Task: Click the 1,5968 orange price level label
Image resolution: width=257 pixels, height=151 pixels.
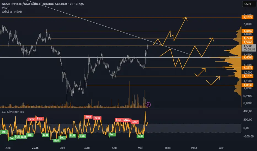Action: (248, 42)
